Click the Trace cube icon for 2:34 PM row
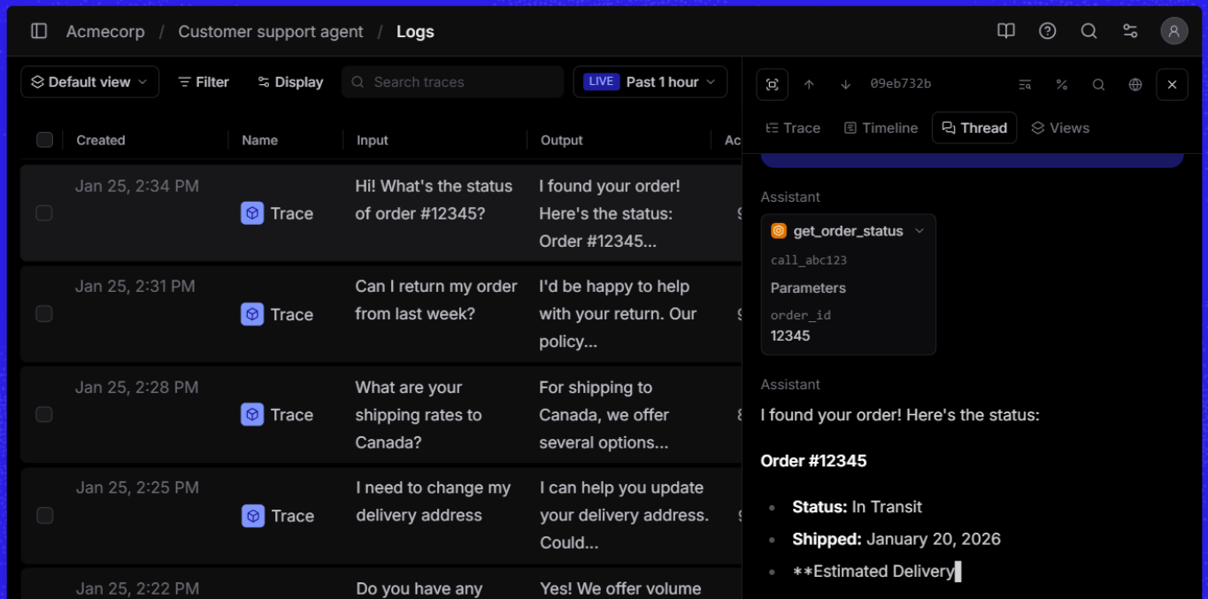The image size is (1208, 599). 252,213
